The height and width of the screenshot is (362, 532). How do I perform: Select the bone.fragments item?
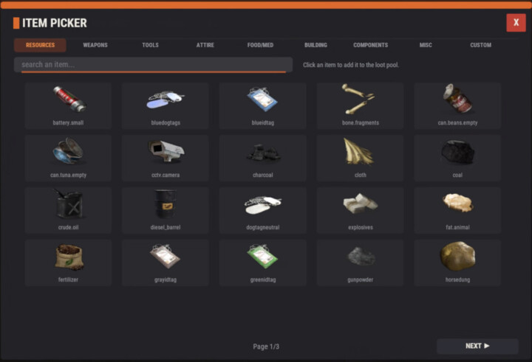click(361, 105)
